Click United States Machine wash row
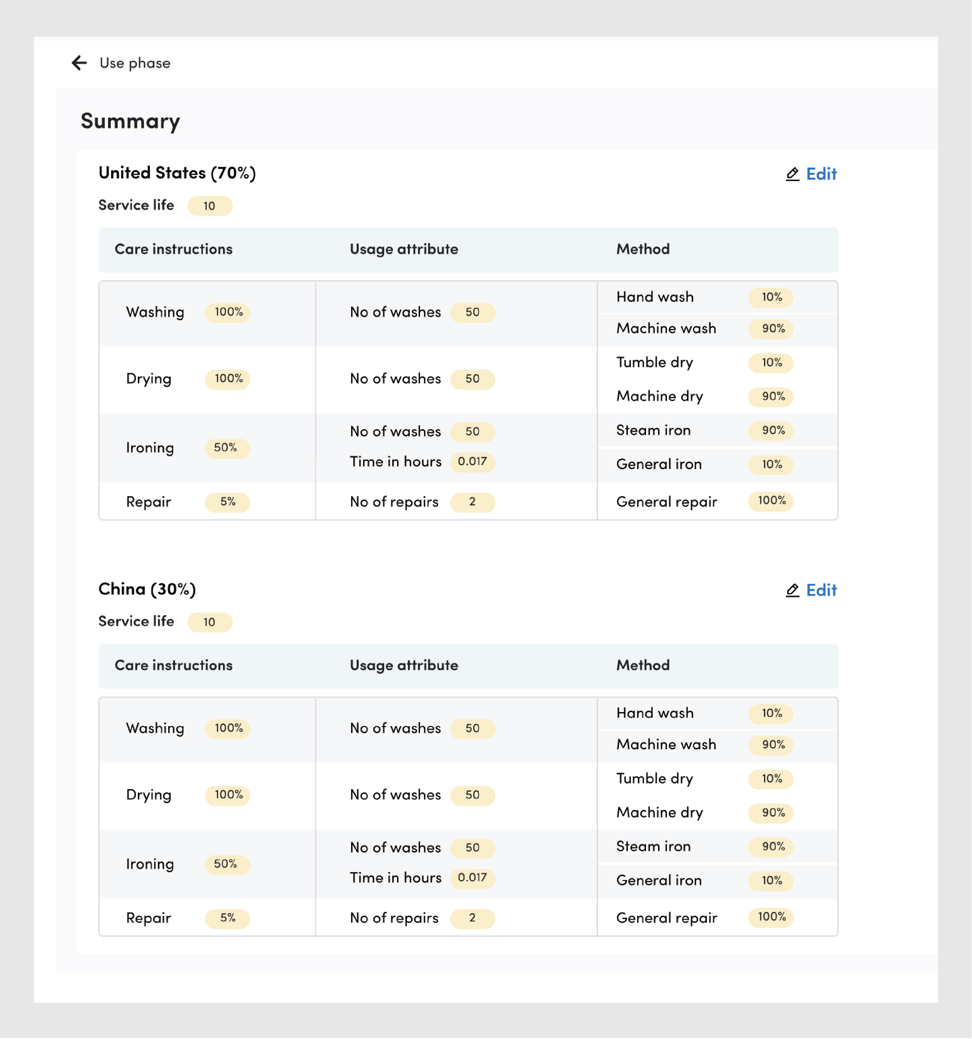The image size is (972, 1039). coord(666,329)
